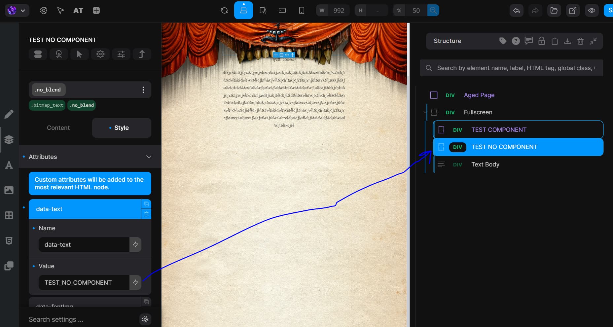The image size is (613, 327).
Task: Add a new element with plus icon
Action: 96,11
